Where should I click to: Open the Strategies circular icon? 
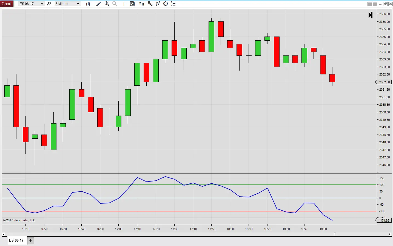(166, 4)
